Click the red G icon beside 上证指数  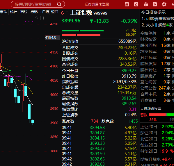[63, 13]
